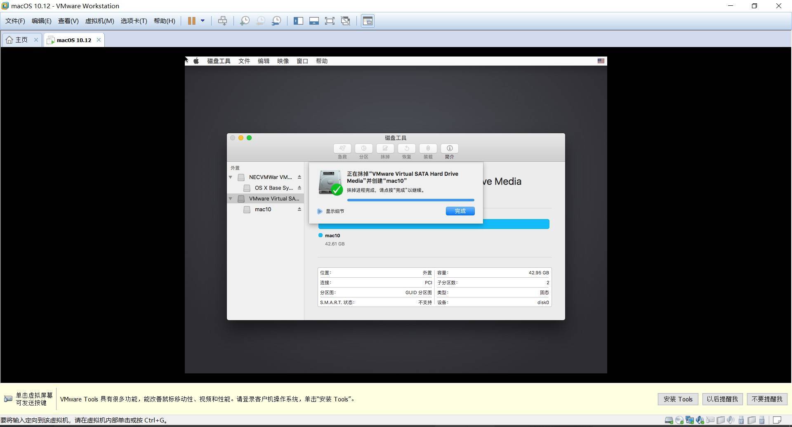Take a snapshot of the VM
The width and height of the screenshot is (792, 427).
click(245, 21)
